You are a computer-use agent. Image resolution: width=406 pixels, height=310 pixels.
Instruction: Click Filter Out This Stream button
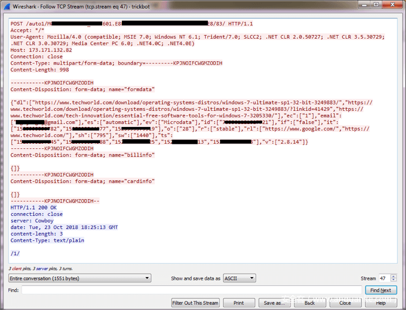click(196, 302)
